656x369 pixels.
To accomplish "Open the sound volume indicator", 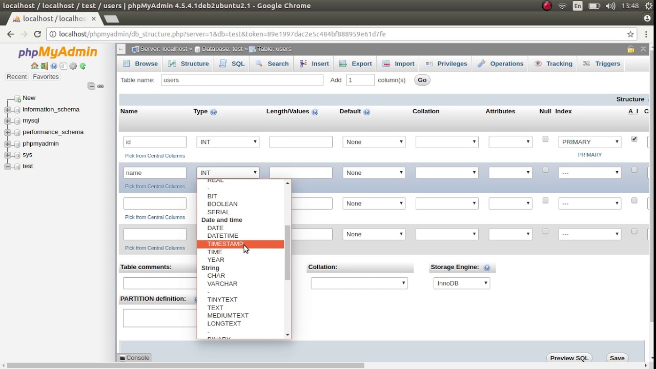I will click(x=610, y=6).
